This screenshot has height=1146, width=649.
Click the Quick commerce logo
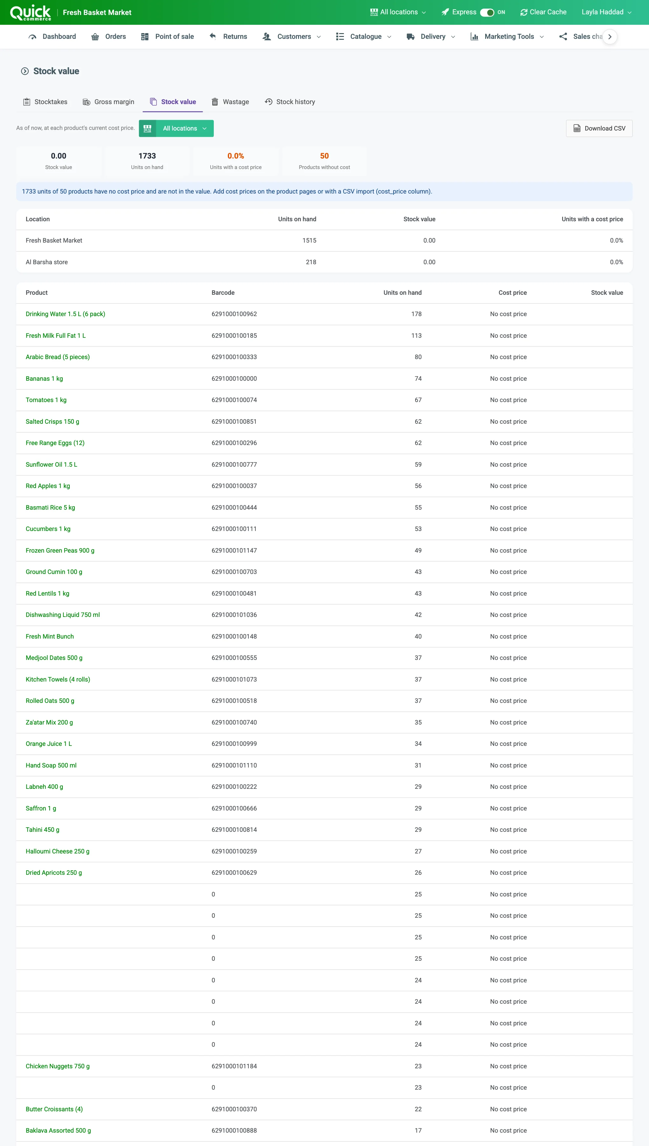pos(30,12)
